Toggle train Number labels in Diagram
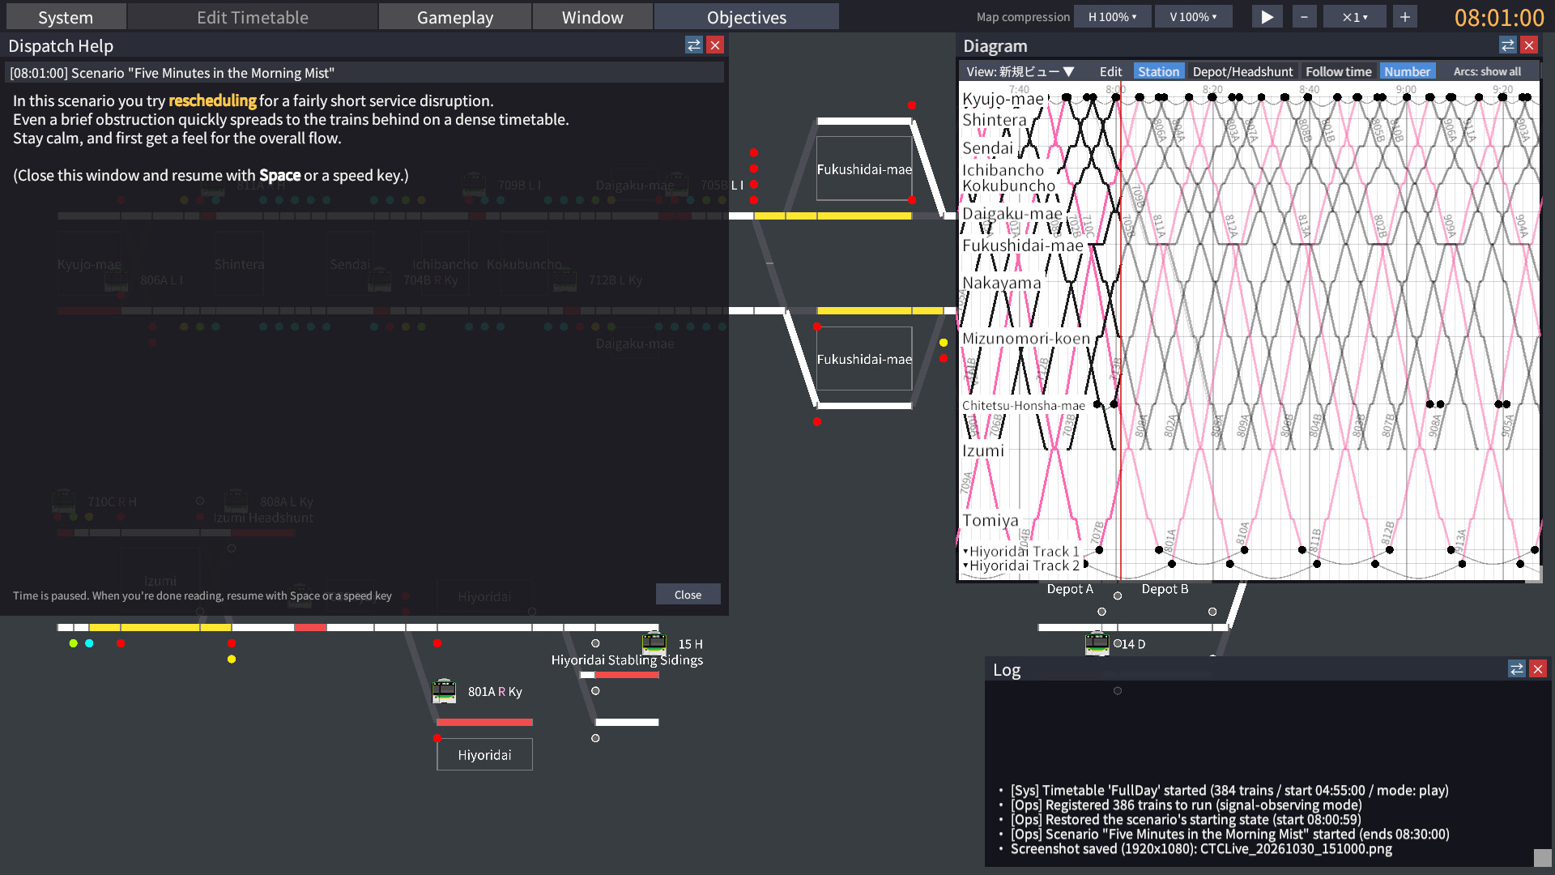This screenshot has height=875, width=1555. 1408,71
